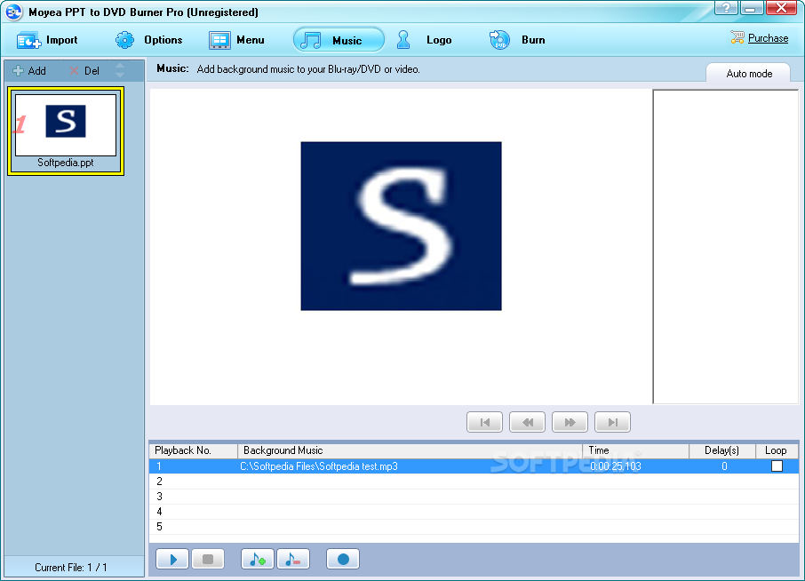Switch to the Menu tab
805x581 pixels.
[x=236, y=40]
